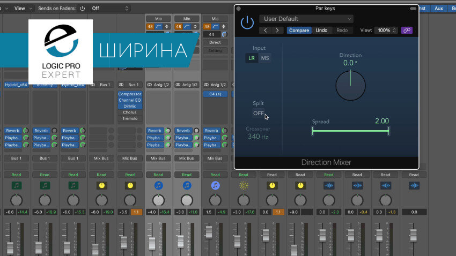Switch to the Aux filter tab
Screen dimensions: 456x256
tap(438, 9)
